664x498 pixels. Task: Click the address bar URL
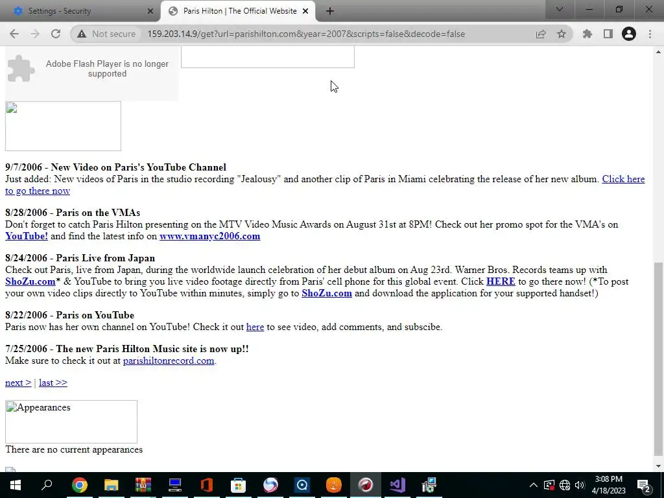click(x=306, y=34)
